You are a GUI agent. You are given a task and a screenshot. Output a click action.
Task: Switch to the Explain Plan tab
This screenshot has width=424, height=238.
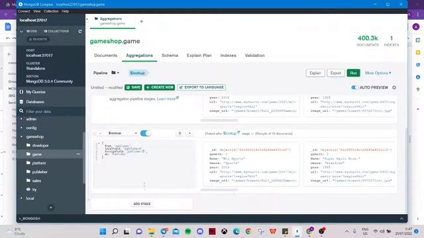tap(199, 56)
